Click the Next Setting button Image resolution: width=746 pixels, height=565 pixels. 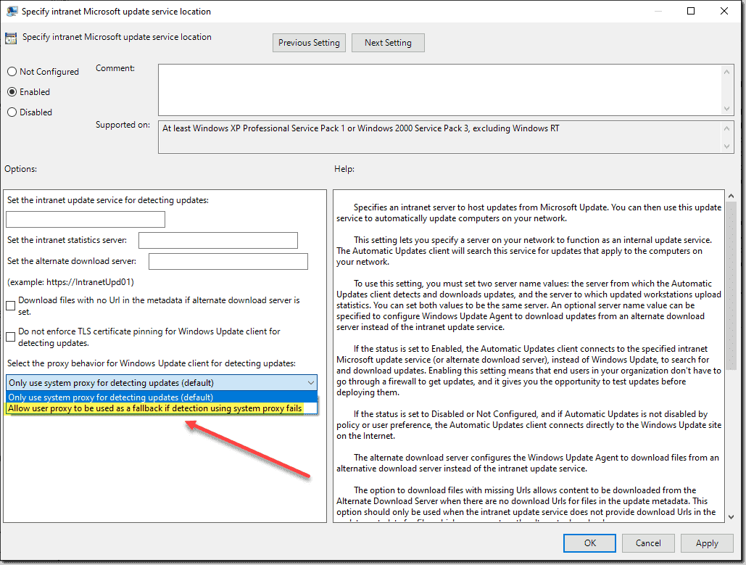pyautogui.click(x=388, y=42)
